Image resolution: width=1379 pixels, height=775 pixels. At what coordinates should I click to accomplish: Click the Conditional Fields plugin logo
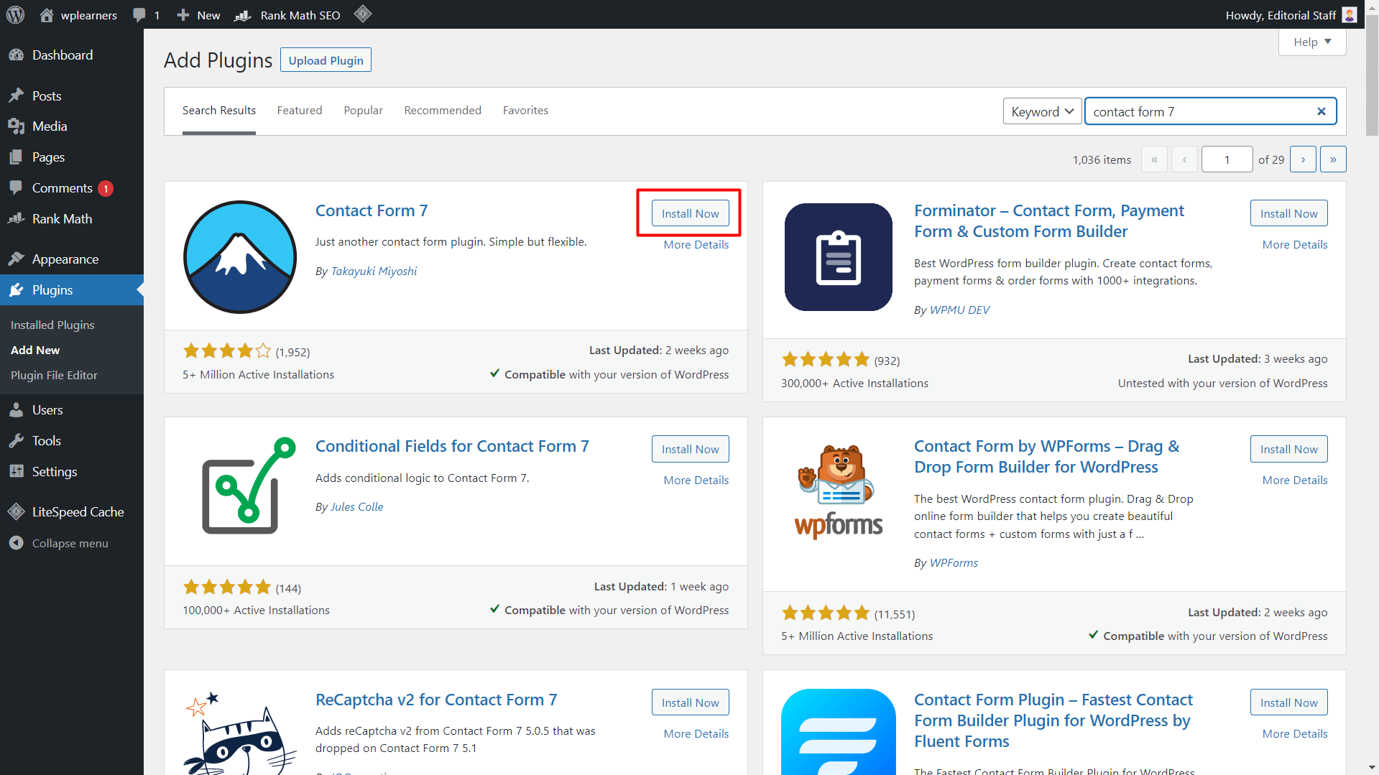(249, 486)
